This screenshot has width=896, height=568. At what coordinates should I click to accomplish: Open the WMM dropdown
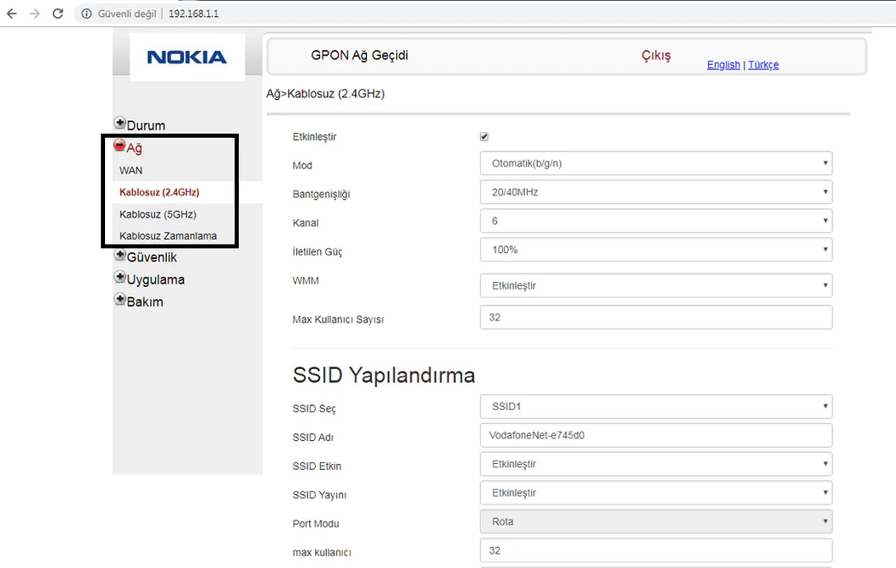point(655,285)
